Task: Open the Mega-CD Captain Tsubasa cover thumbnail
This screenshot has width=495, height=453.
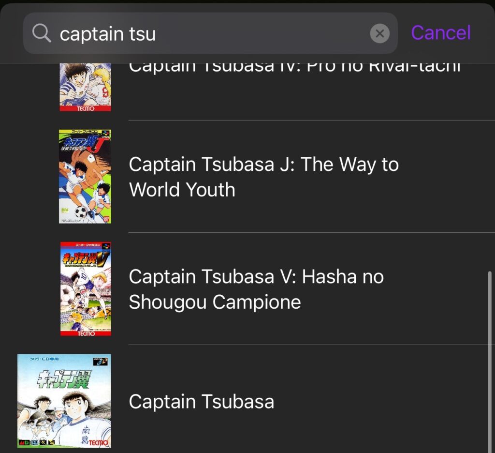Action: coord(64,401)
